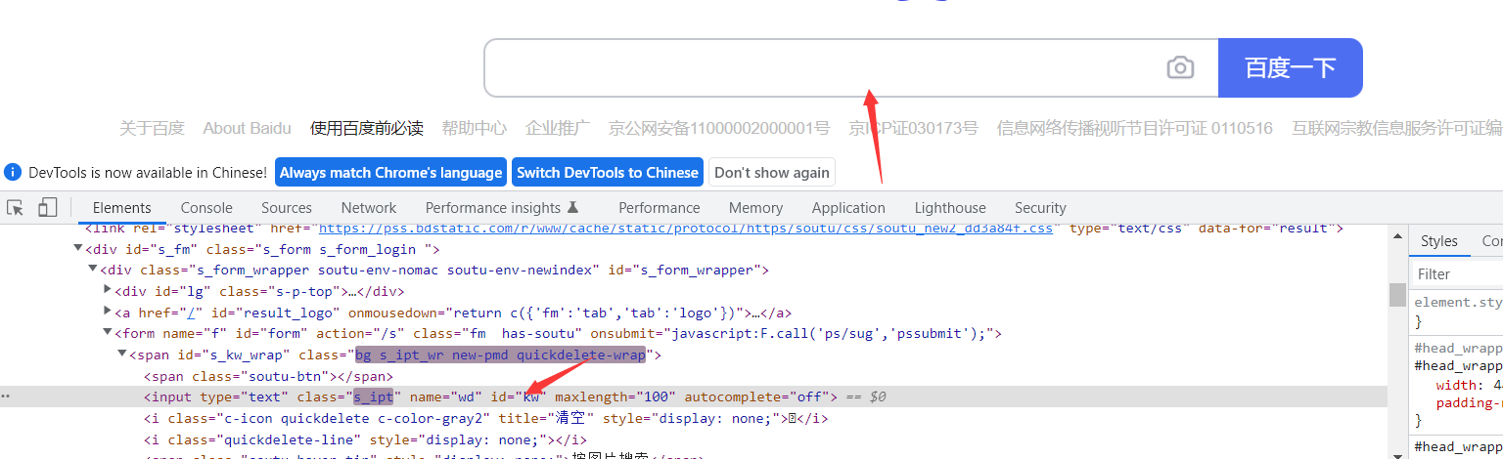The image size is (1503, 459).
Task: Activate the inspect element picker icon
Action: pyautogui.click(x=16, y=207)
